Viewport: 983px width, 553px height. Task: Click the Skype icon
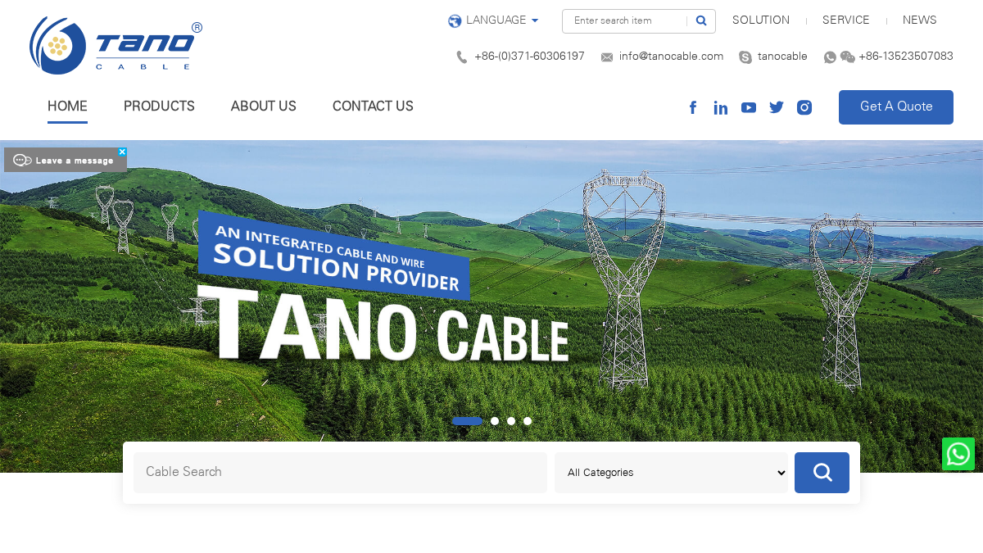[745, 57]
